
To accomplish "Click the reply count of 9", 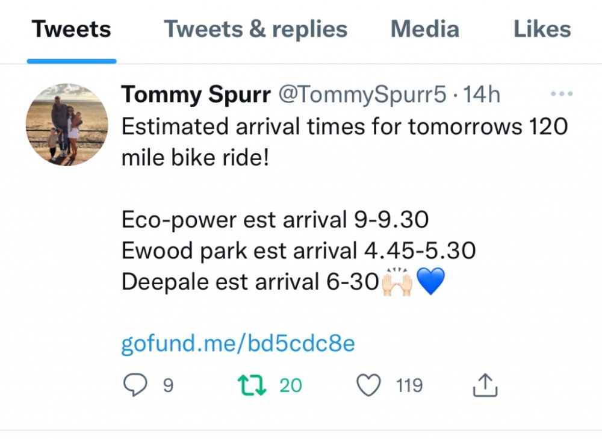I will [x=168, y=385].
